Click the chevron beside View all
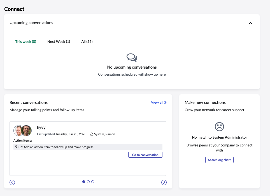Viewport: 270px width, 196px height. [x=165, y=102]
